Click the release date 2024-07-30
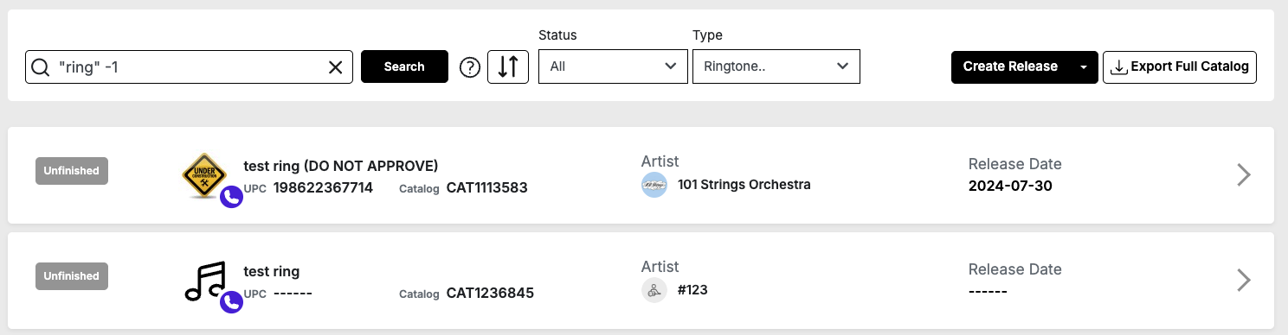1288x335 pixels. pyautogui.click(x=1010, y=186)
